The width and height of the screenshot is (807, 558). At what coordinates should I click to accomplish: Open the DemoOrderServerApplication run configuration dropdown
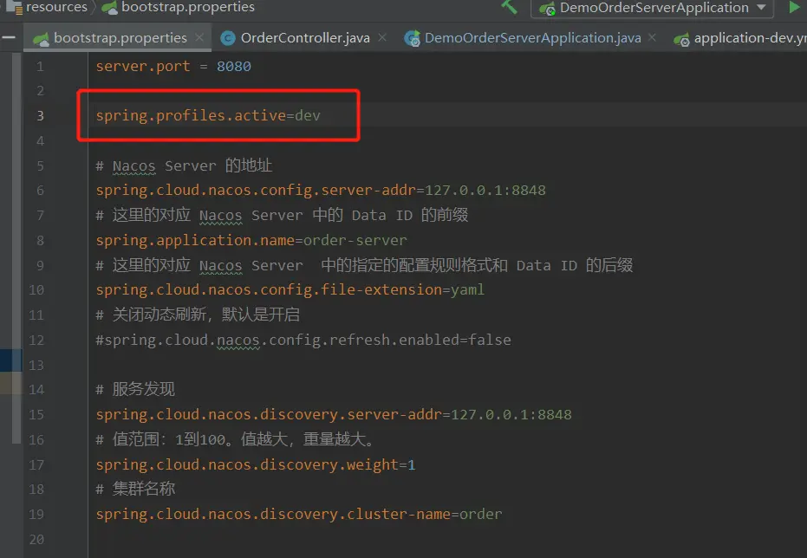tap(654, 8)
